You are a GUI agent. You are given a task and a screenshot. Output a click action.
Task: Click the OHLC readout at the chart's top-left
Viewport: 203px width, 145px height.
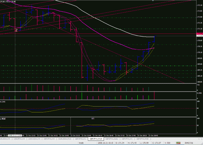tap(8, 2)
